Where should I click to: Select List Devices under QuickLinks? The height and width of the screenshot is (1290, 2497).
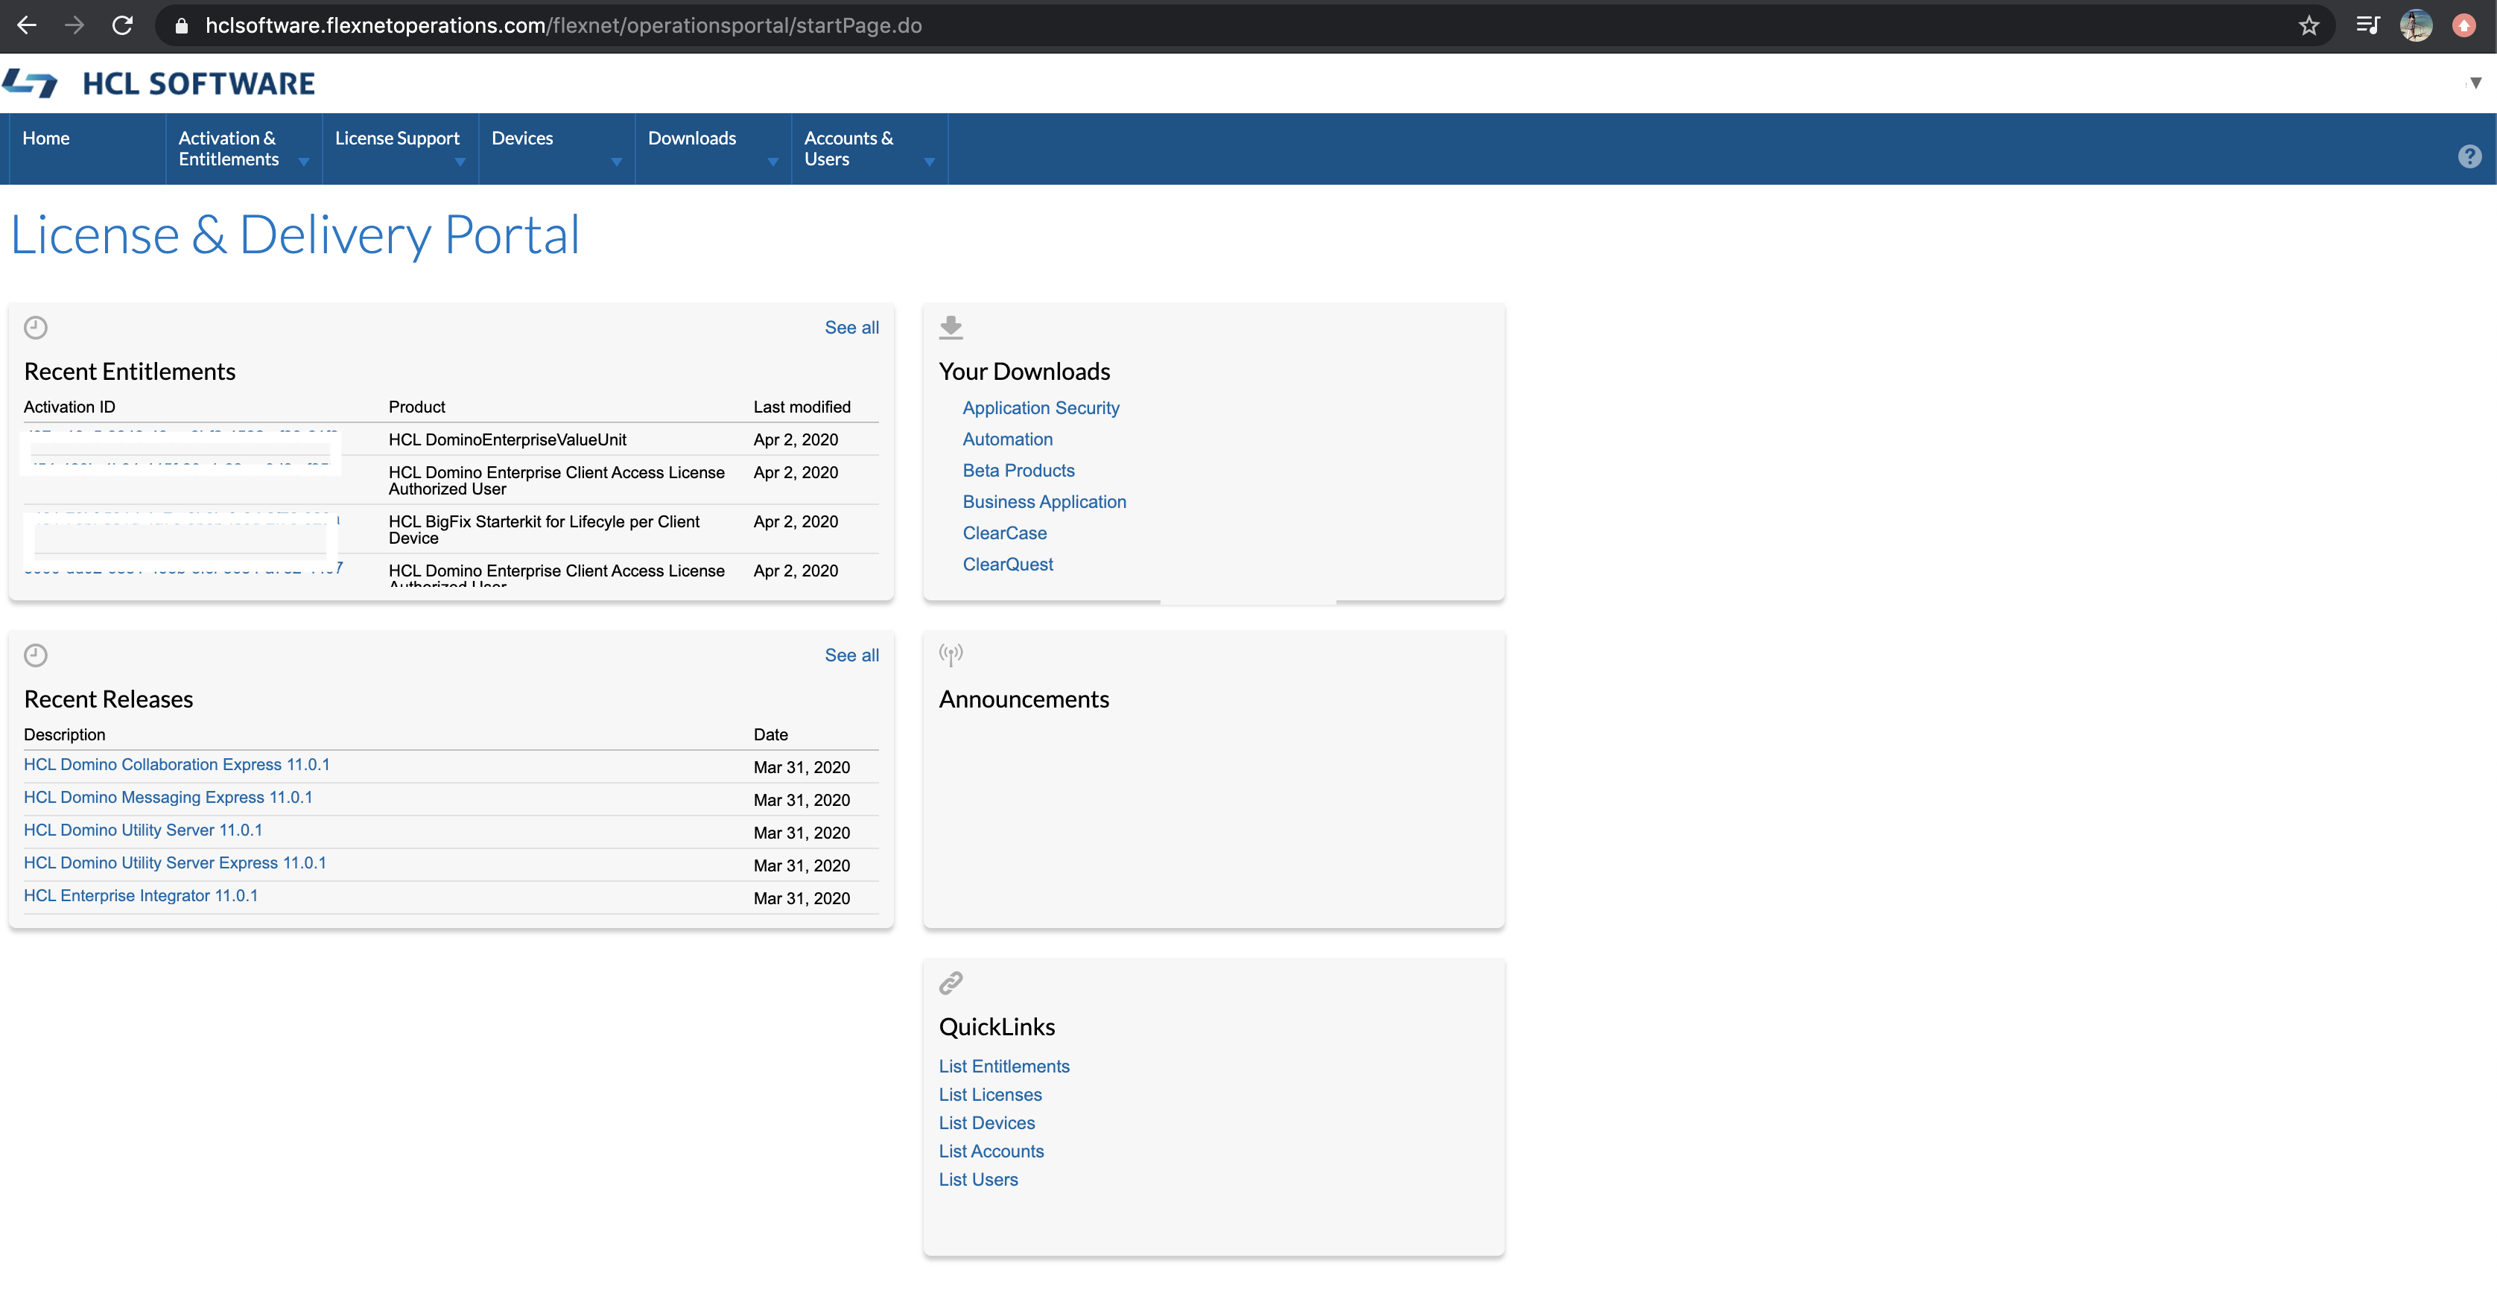986,1122
